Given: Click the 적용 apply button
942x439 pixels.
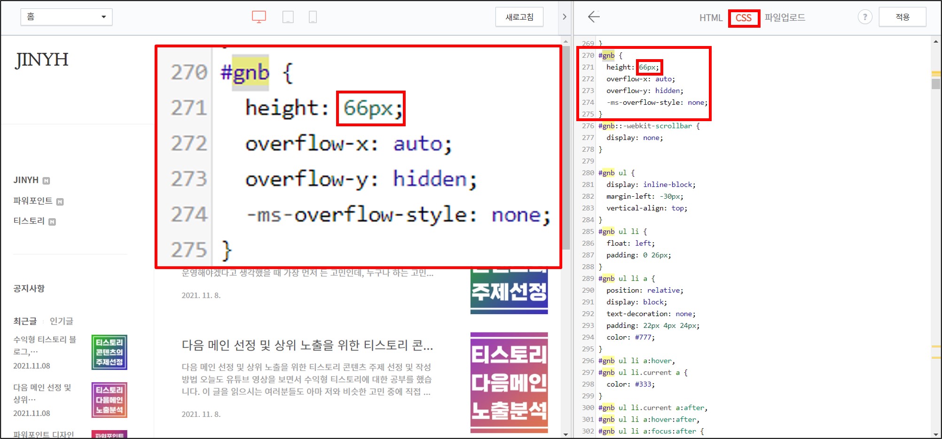Looking at the screenshot, I should [903, 17].
